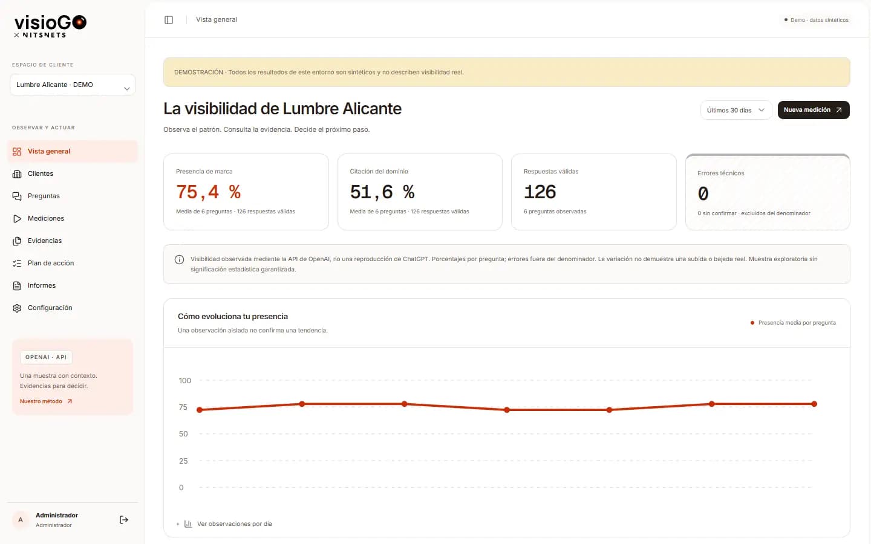The height and width of the screenshot is (544, 871).
Task: Open Configuración settings
Action: click(x=73, y=308)
